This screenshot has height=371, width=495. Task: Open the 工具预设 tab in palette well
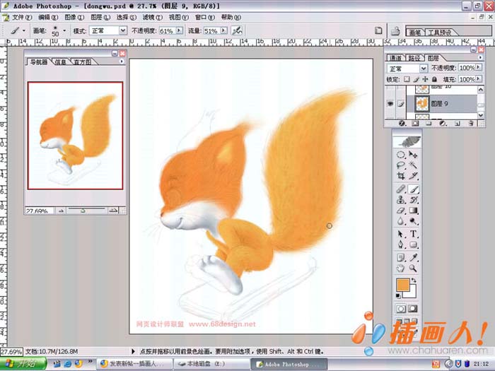point(439,33)
